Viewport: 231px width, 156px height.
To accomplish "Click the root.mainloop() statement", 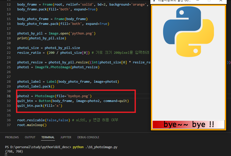I will click(x=32, y=125).
